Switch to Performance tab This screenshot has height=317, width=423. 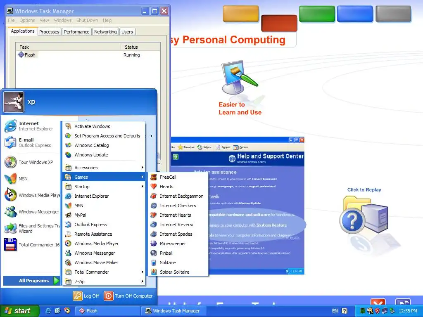point(76,32)
